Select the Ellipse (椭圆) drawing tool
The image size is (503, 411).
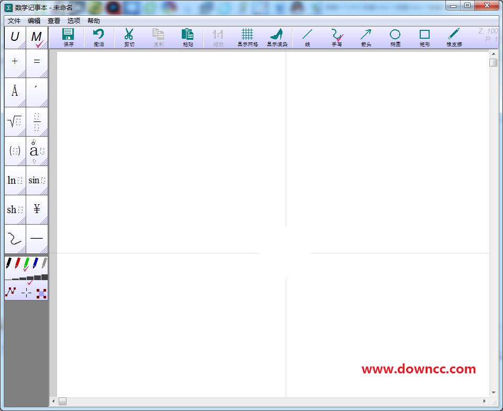coord(395,37)
